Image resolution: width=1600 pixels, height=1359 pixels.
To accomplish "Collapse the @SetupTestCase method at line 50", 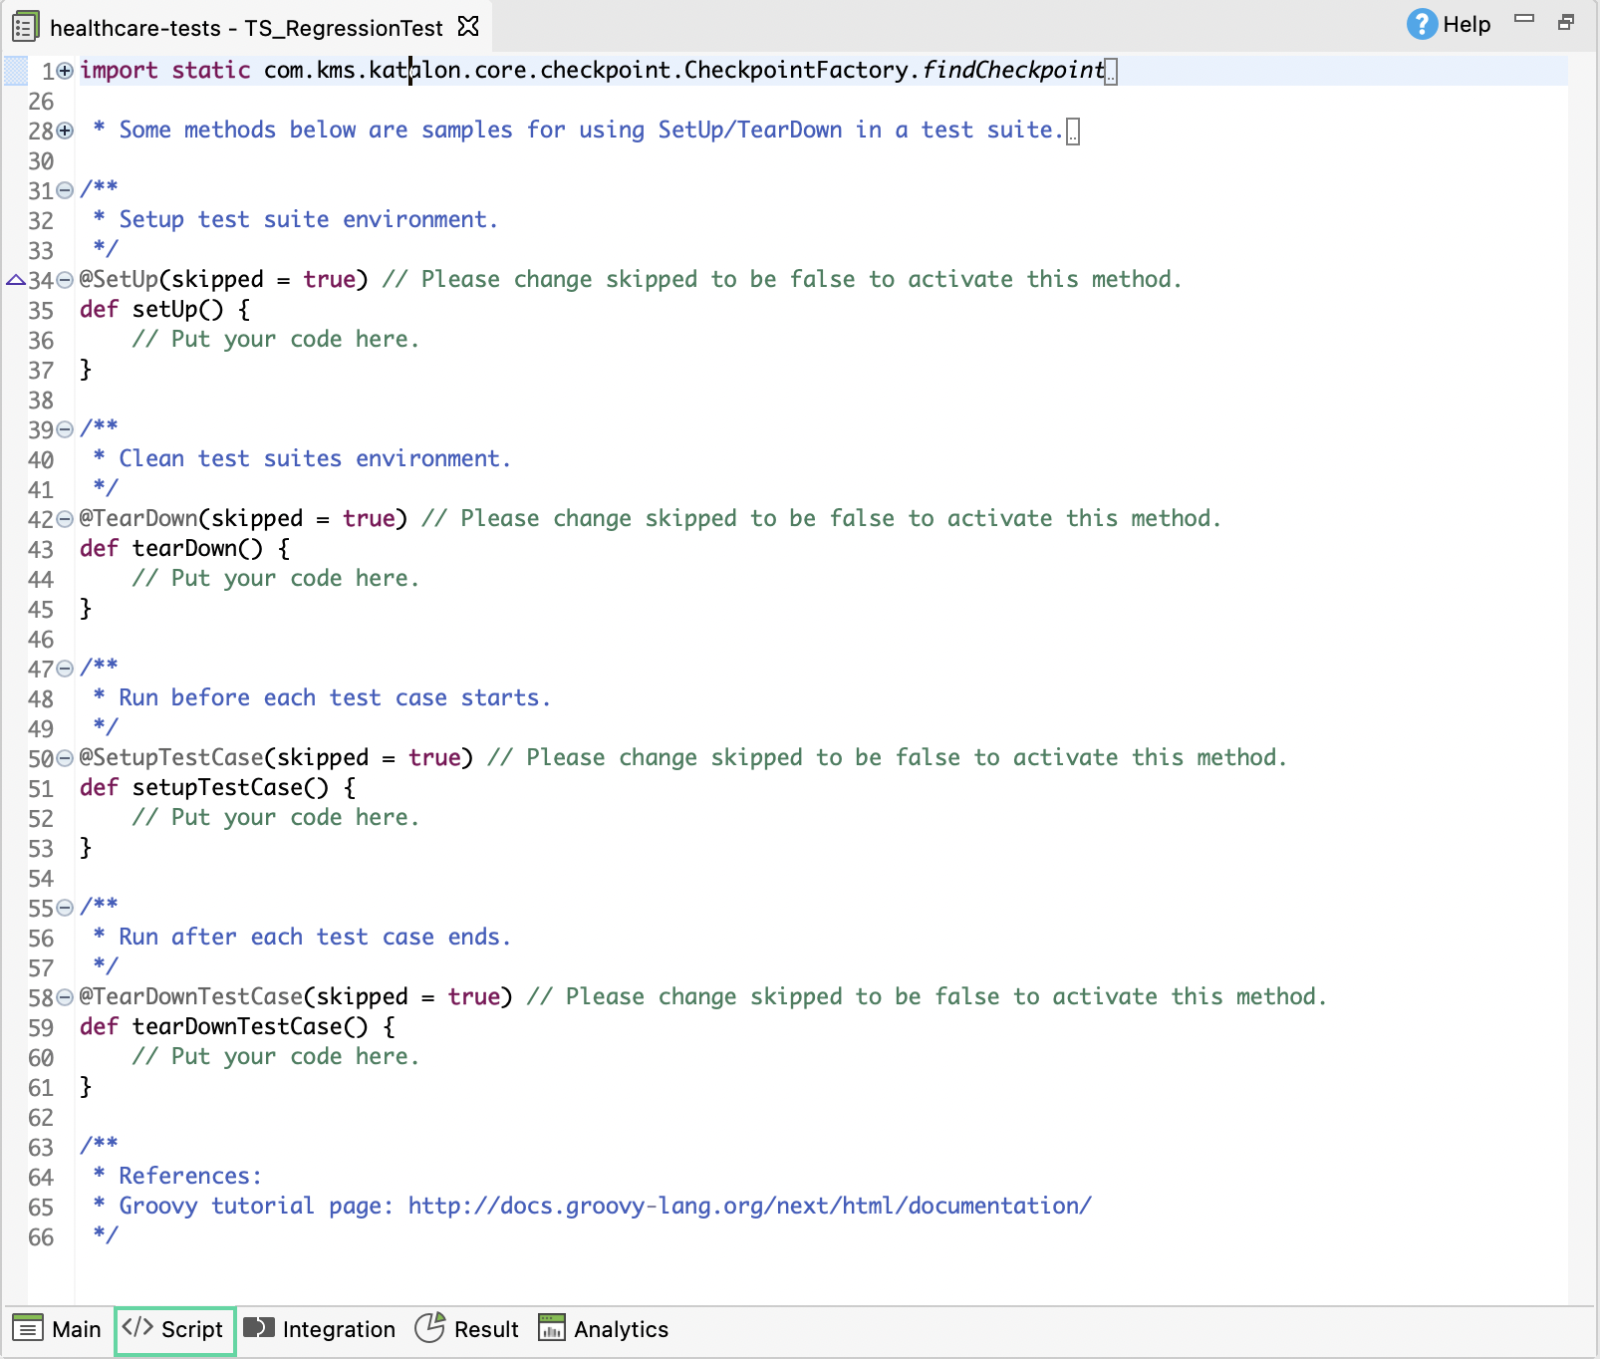I will pos(65,758).
